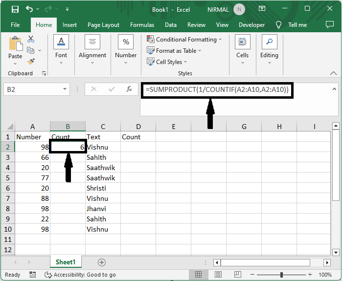The width and height of the screenshot is (343, 281).
Task: Click the vertical scrollbar down arrow
Action: (336, 252)
